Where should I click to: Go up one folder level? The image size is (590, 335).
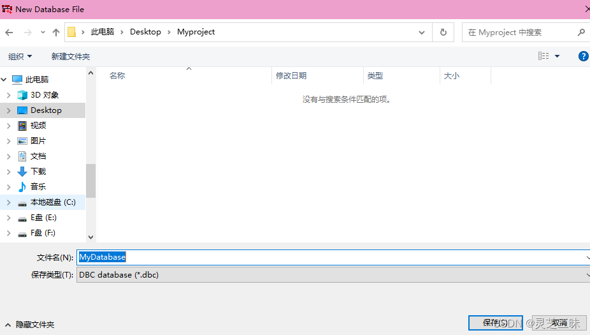(56, 33)
